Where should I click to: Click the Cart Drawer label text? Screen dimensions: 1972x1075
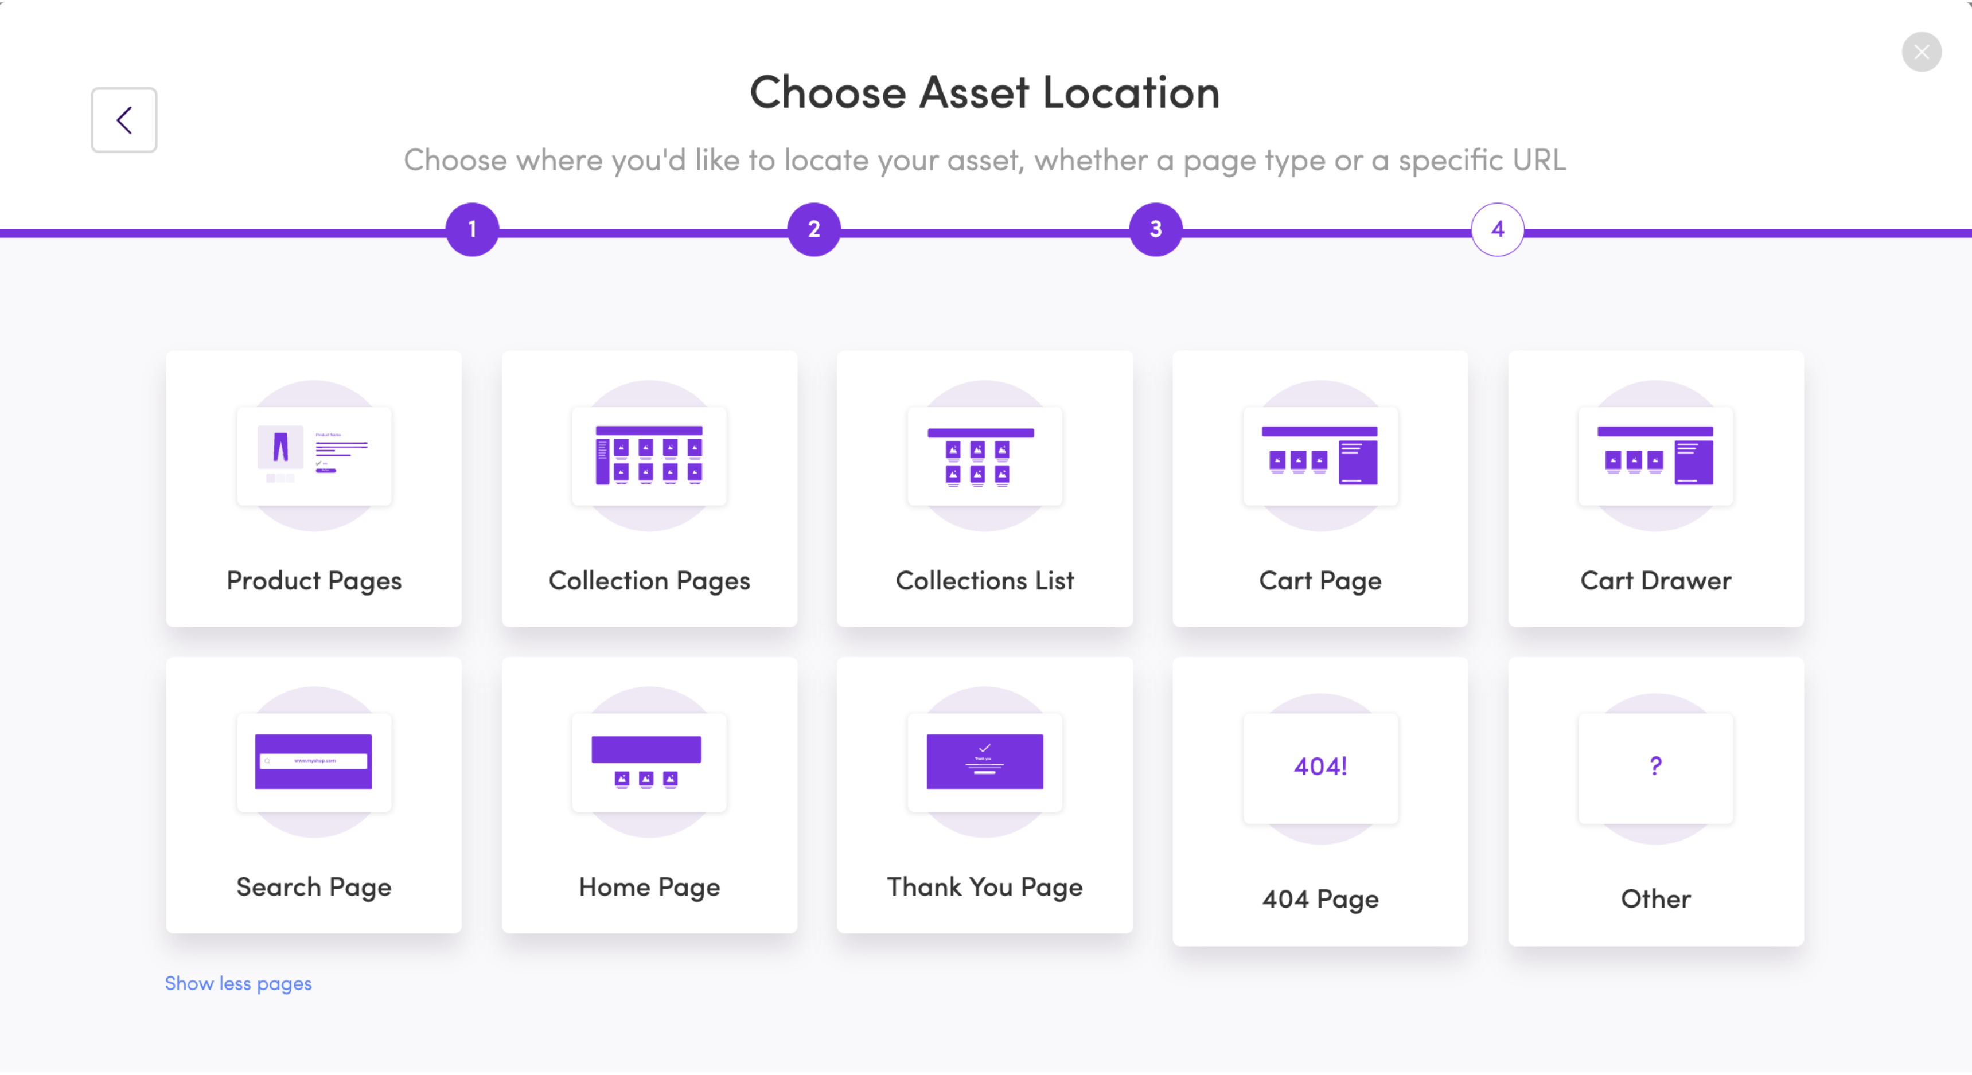[1655, 581]
